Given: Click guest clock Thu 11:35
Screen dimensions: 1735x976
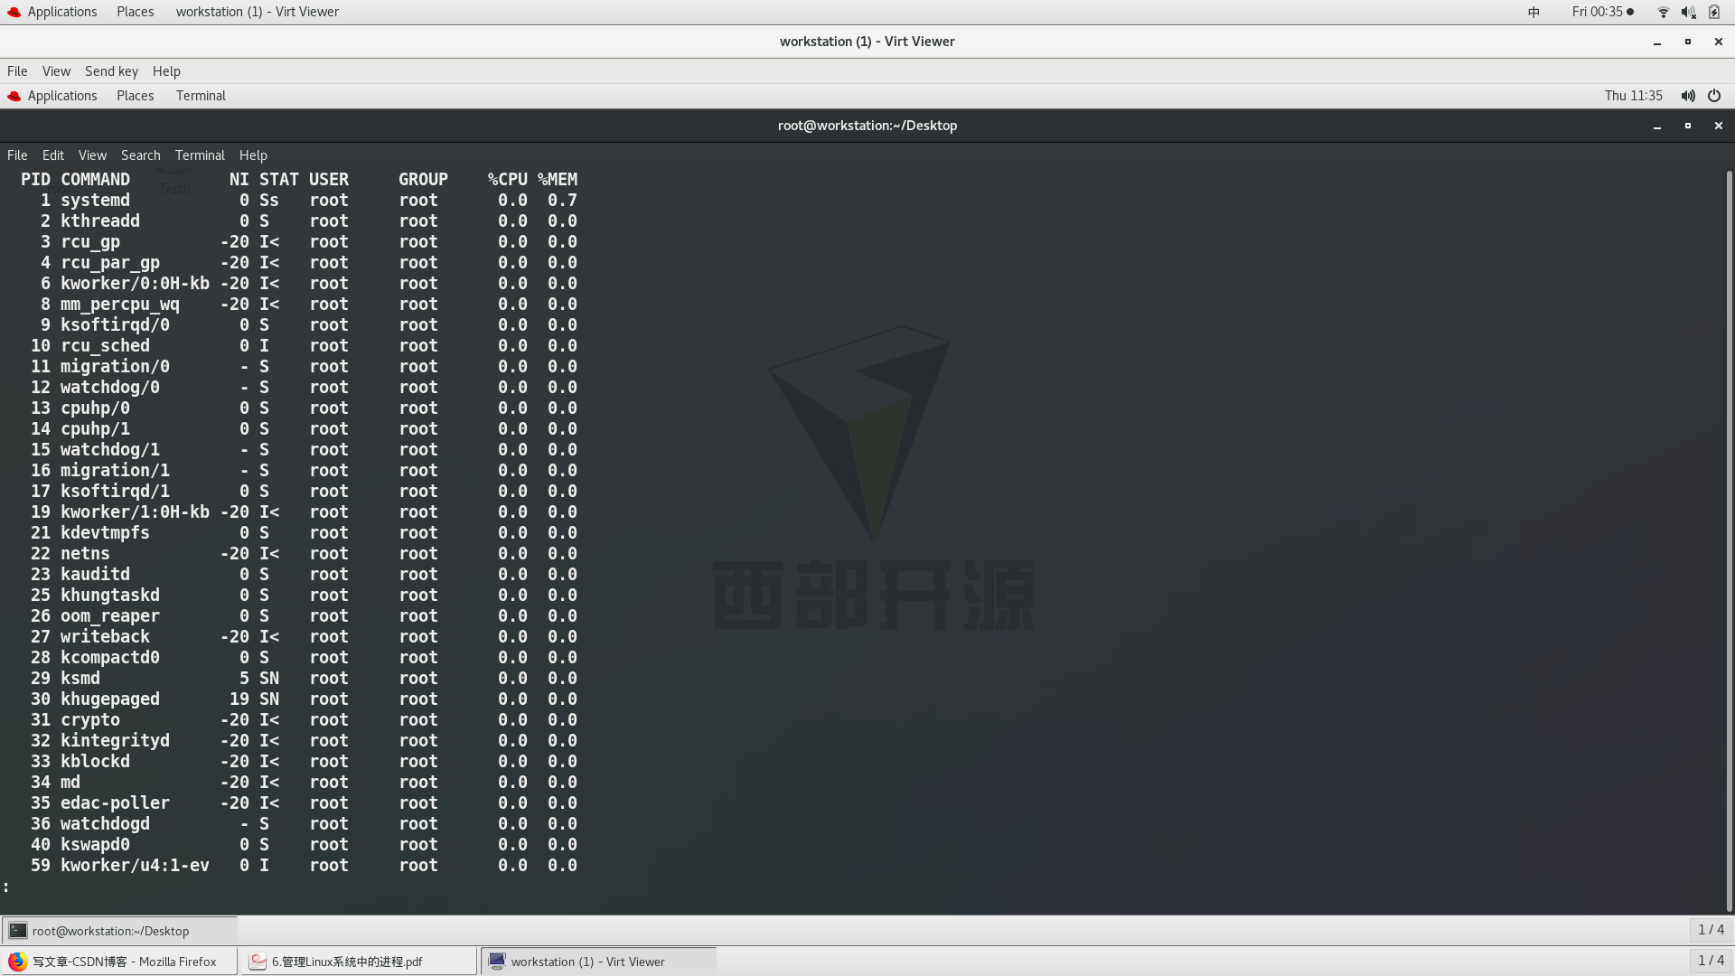Looking at the screenshot, I should [1633, 96].
